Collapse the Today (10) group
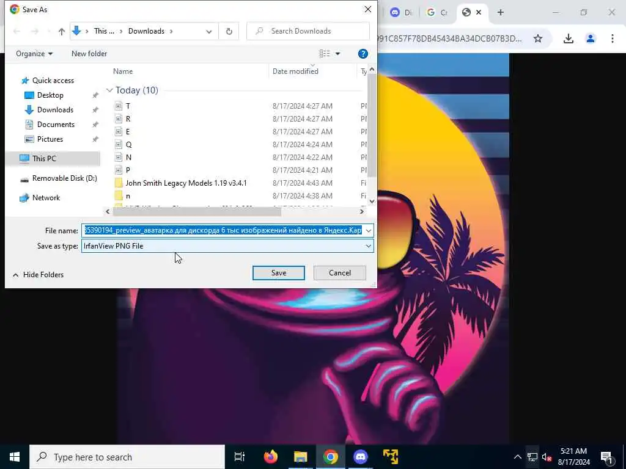 pos(109,90)
